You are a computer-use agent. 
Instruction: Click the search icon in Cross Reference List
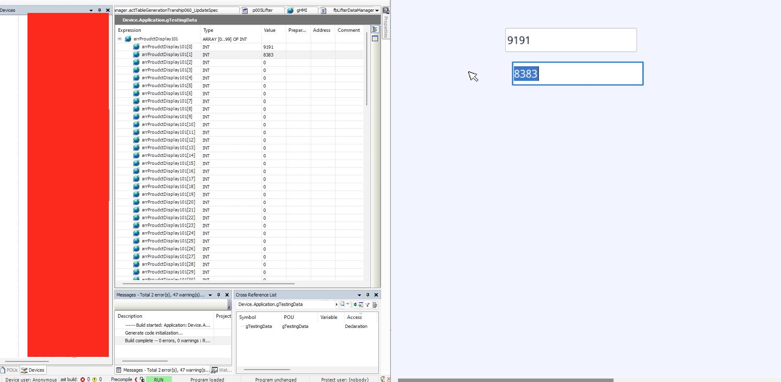coord(342,304)
